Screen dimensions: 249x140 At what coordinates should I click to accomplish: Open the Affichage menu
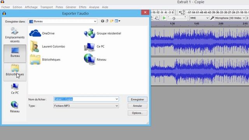(x=31, y=7)
